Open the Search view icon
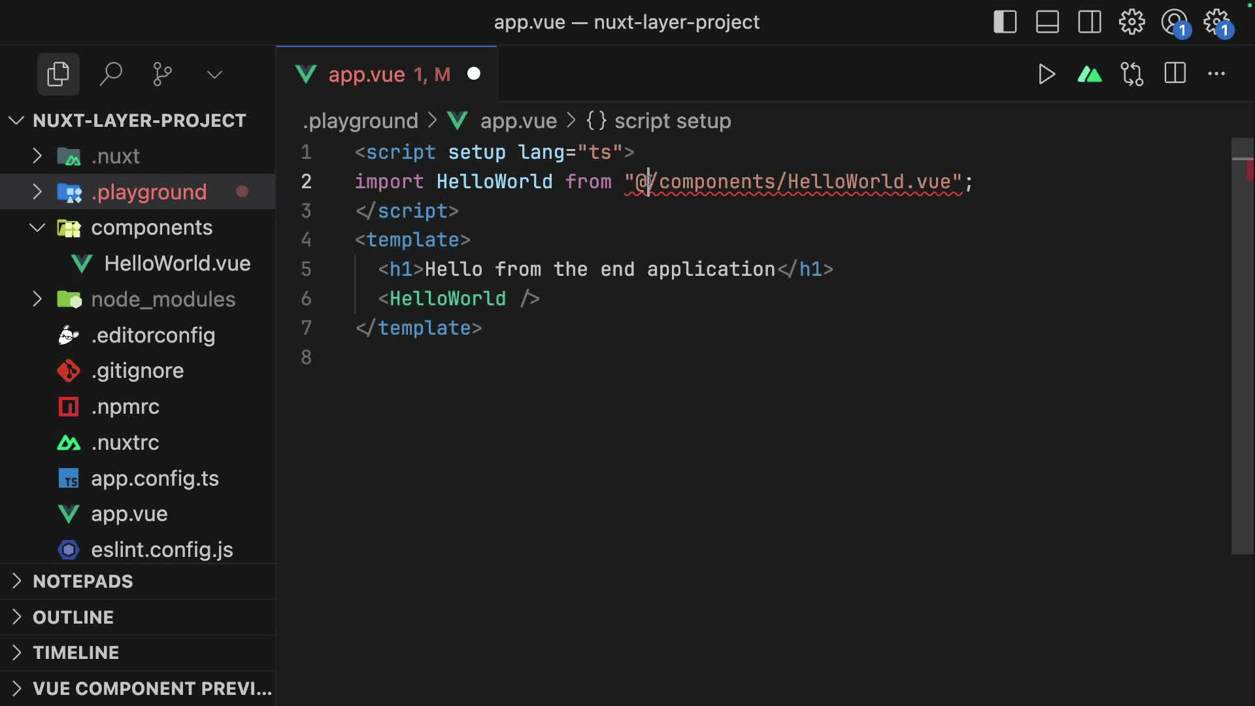Screen dimensions: 1255x706 pos(110,74)
